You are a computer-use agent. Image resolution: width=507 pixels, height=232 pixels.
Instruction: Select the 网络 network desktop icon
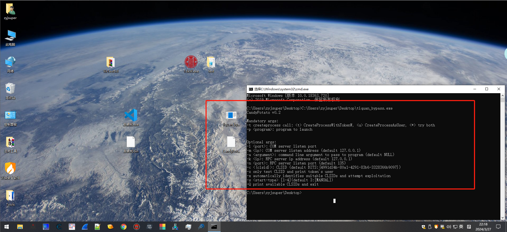click(10, 65)
